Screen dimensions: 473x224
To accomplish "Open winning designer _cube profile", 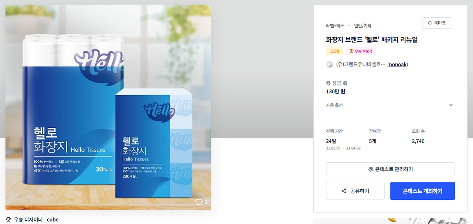I will click(51, 220).
